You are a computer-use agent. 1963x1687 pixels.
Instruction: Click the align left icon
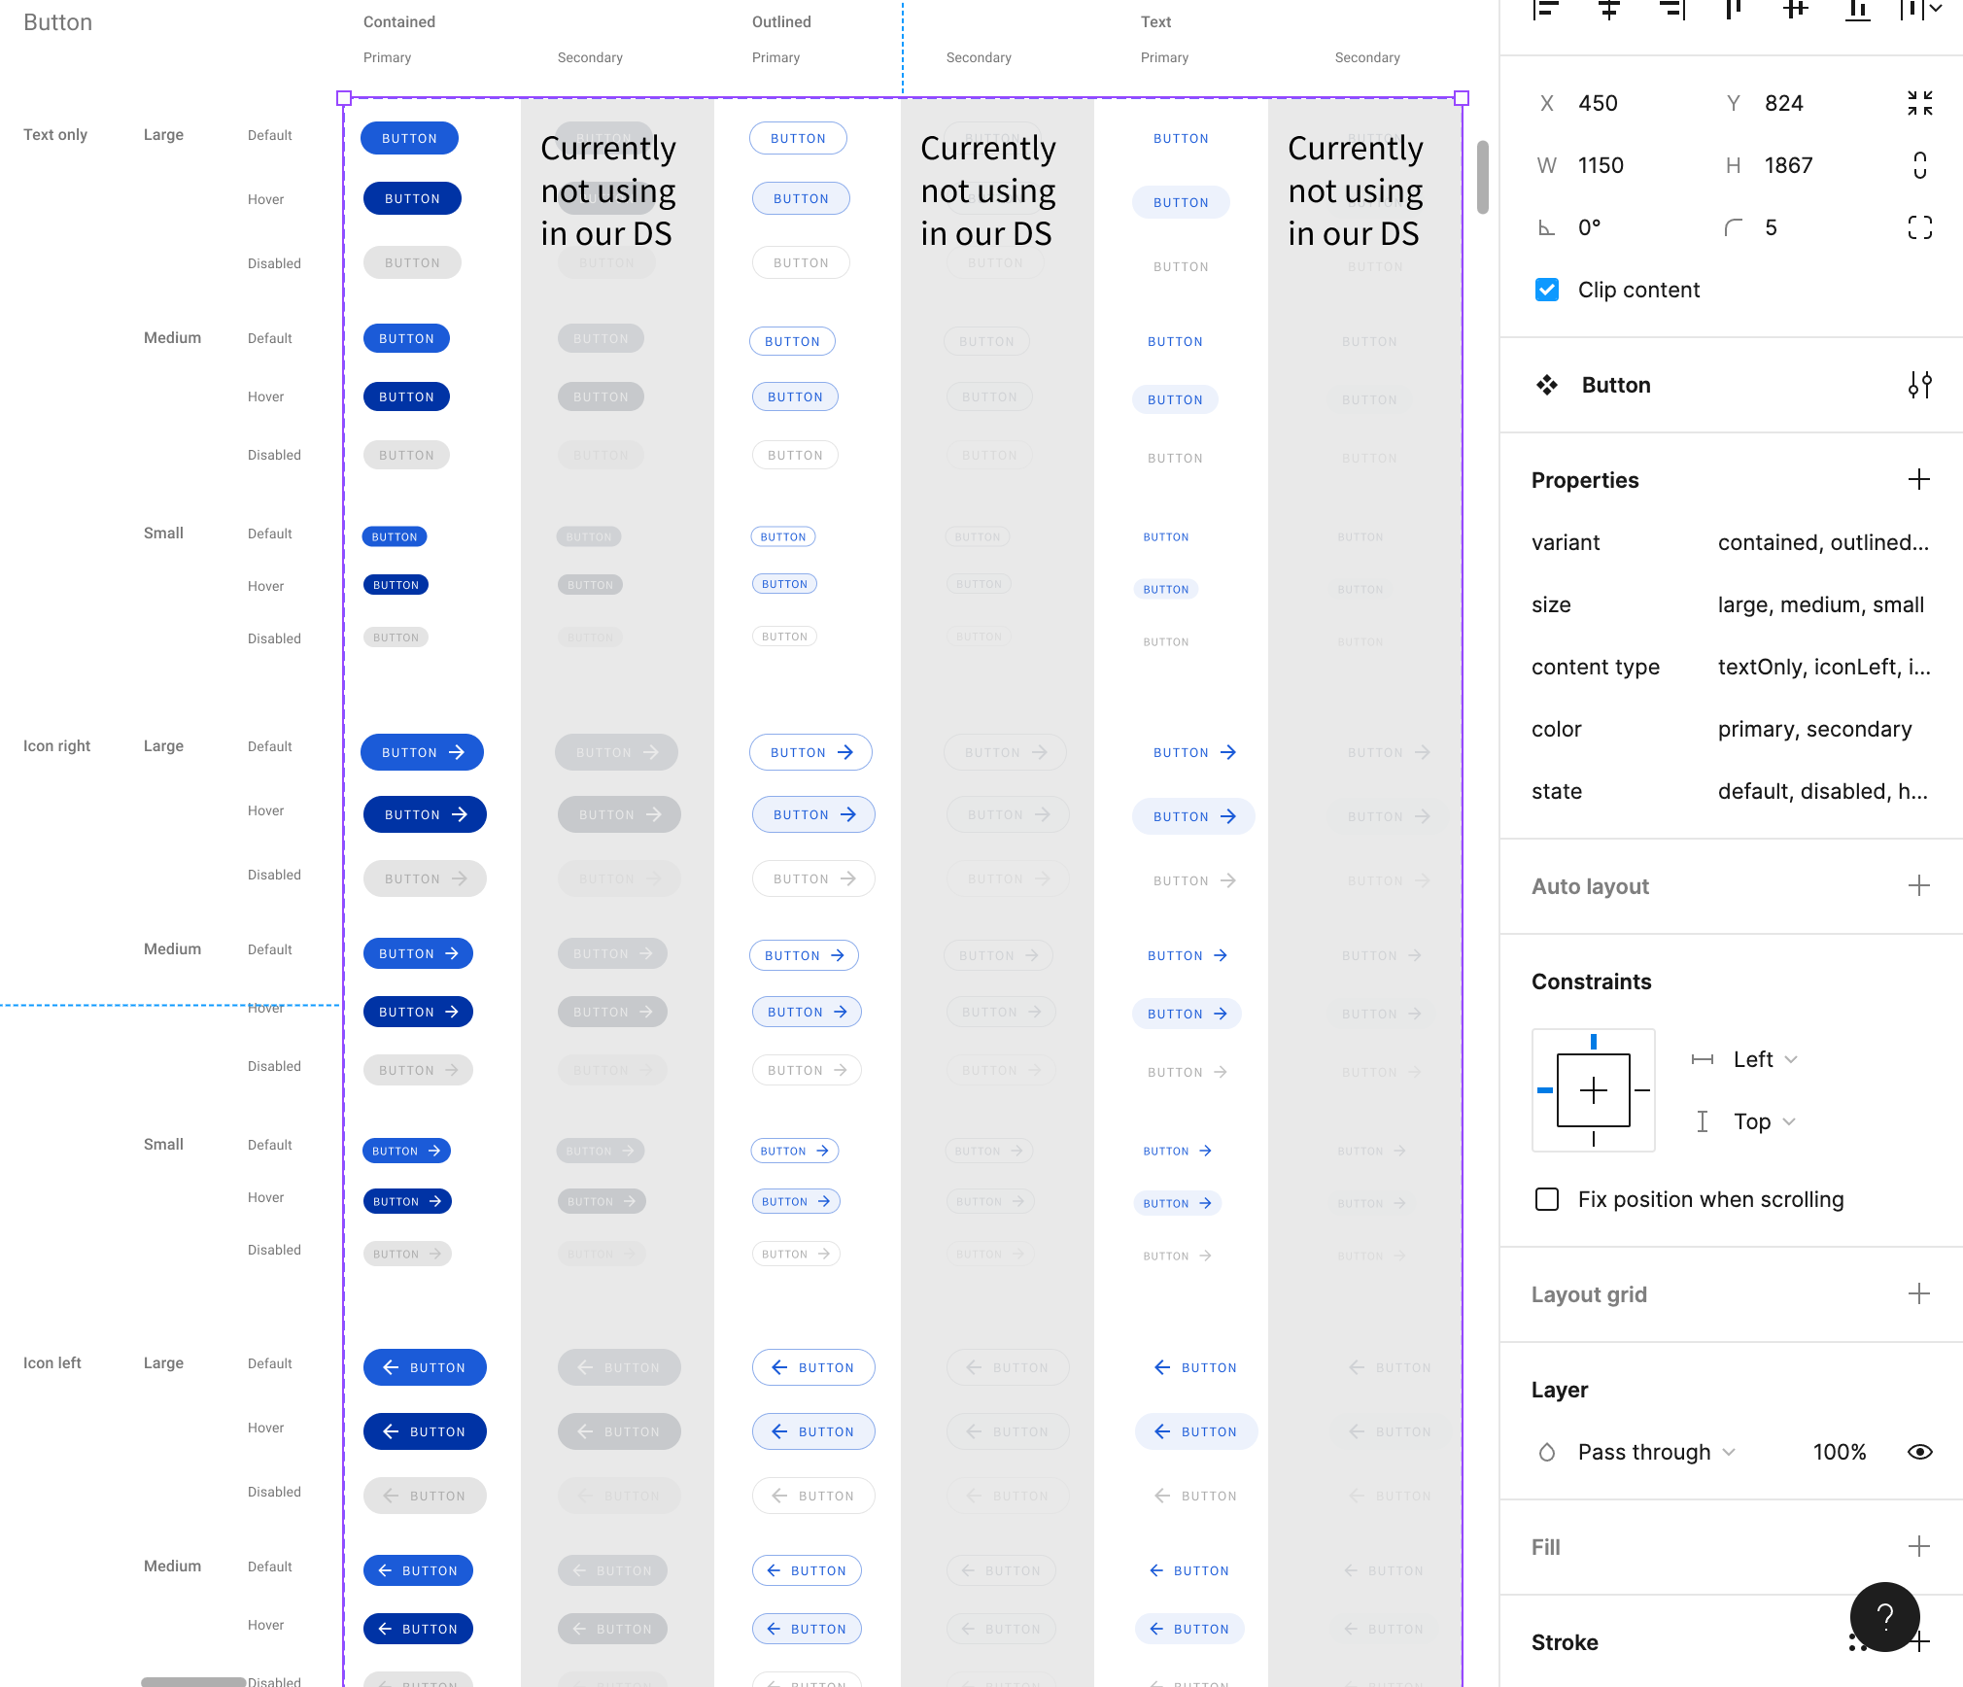[x=1546, y=10]
